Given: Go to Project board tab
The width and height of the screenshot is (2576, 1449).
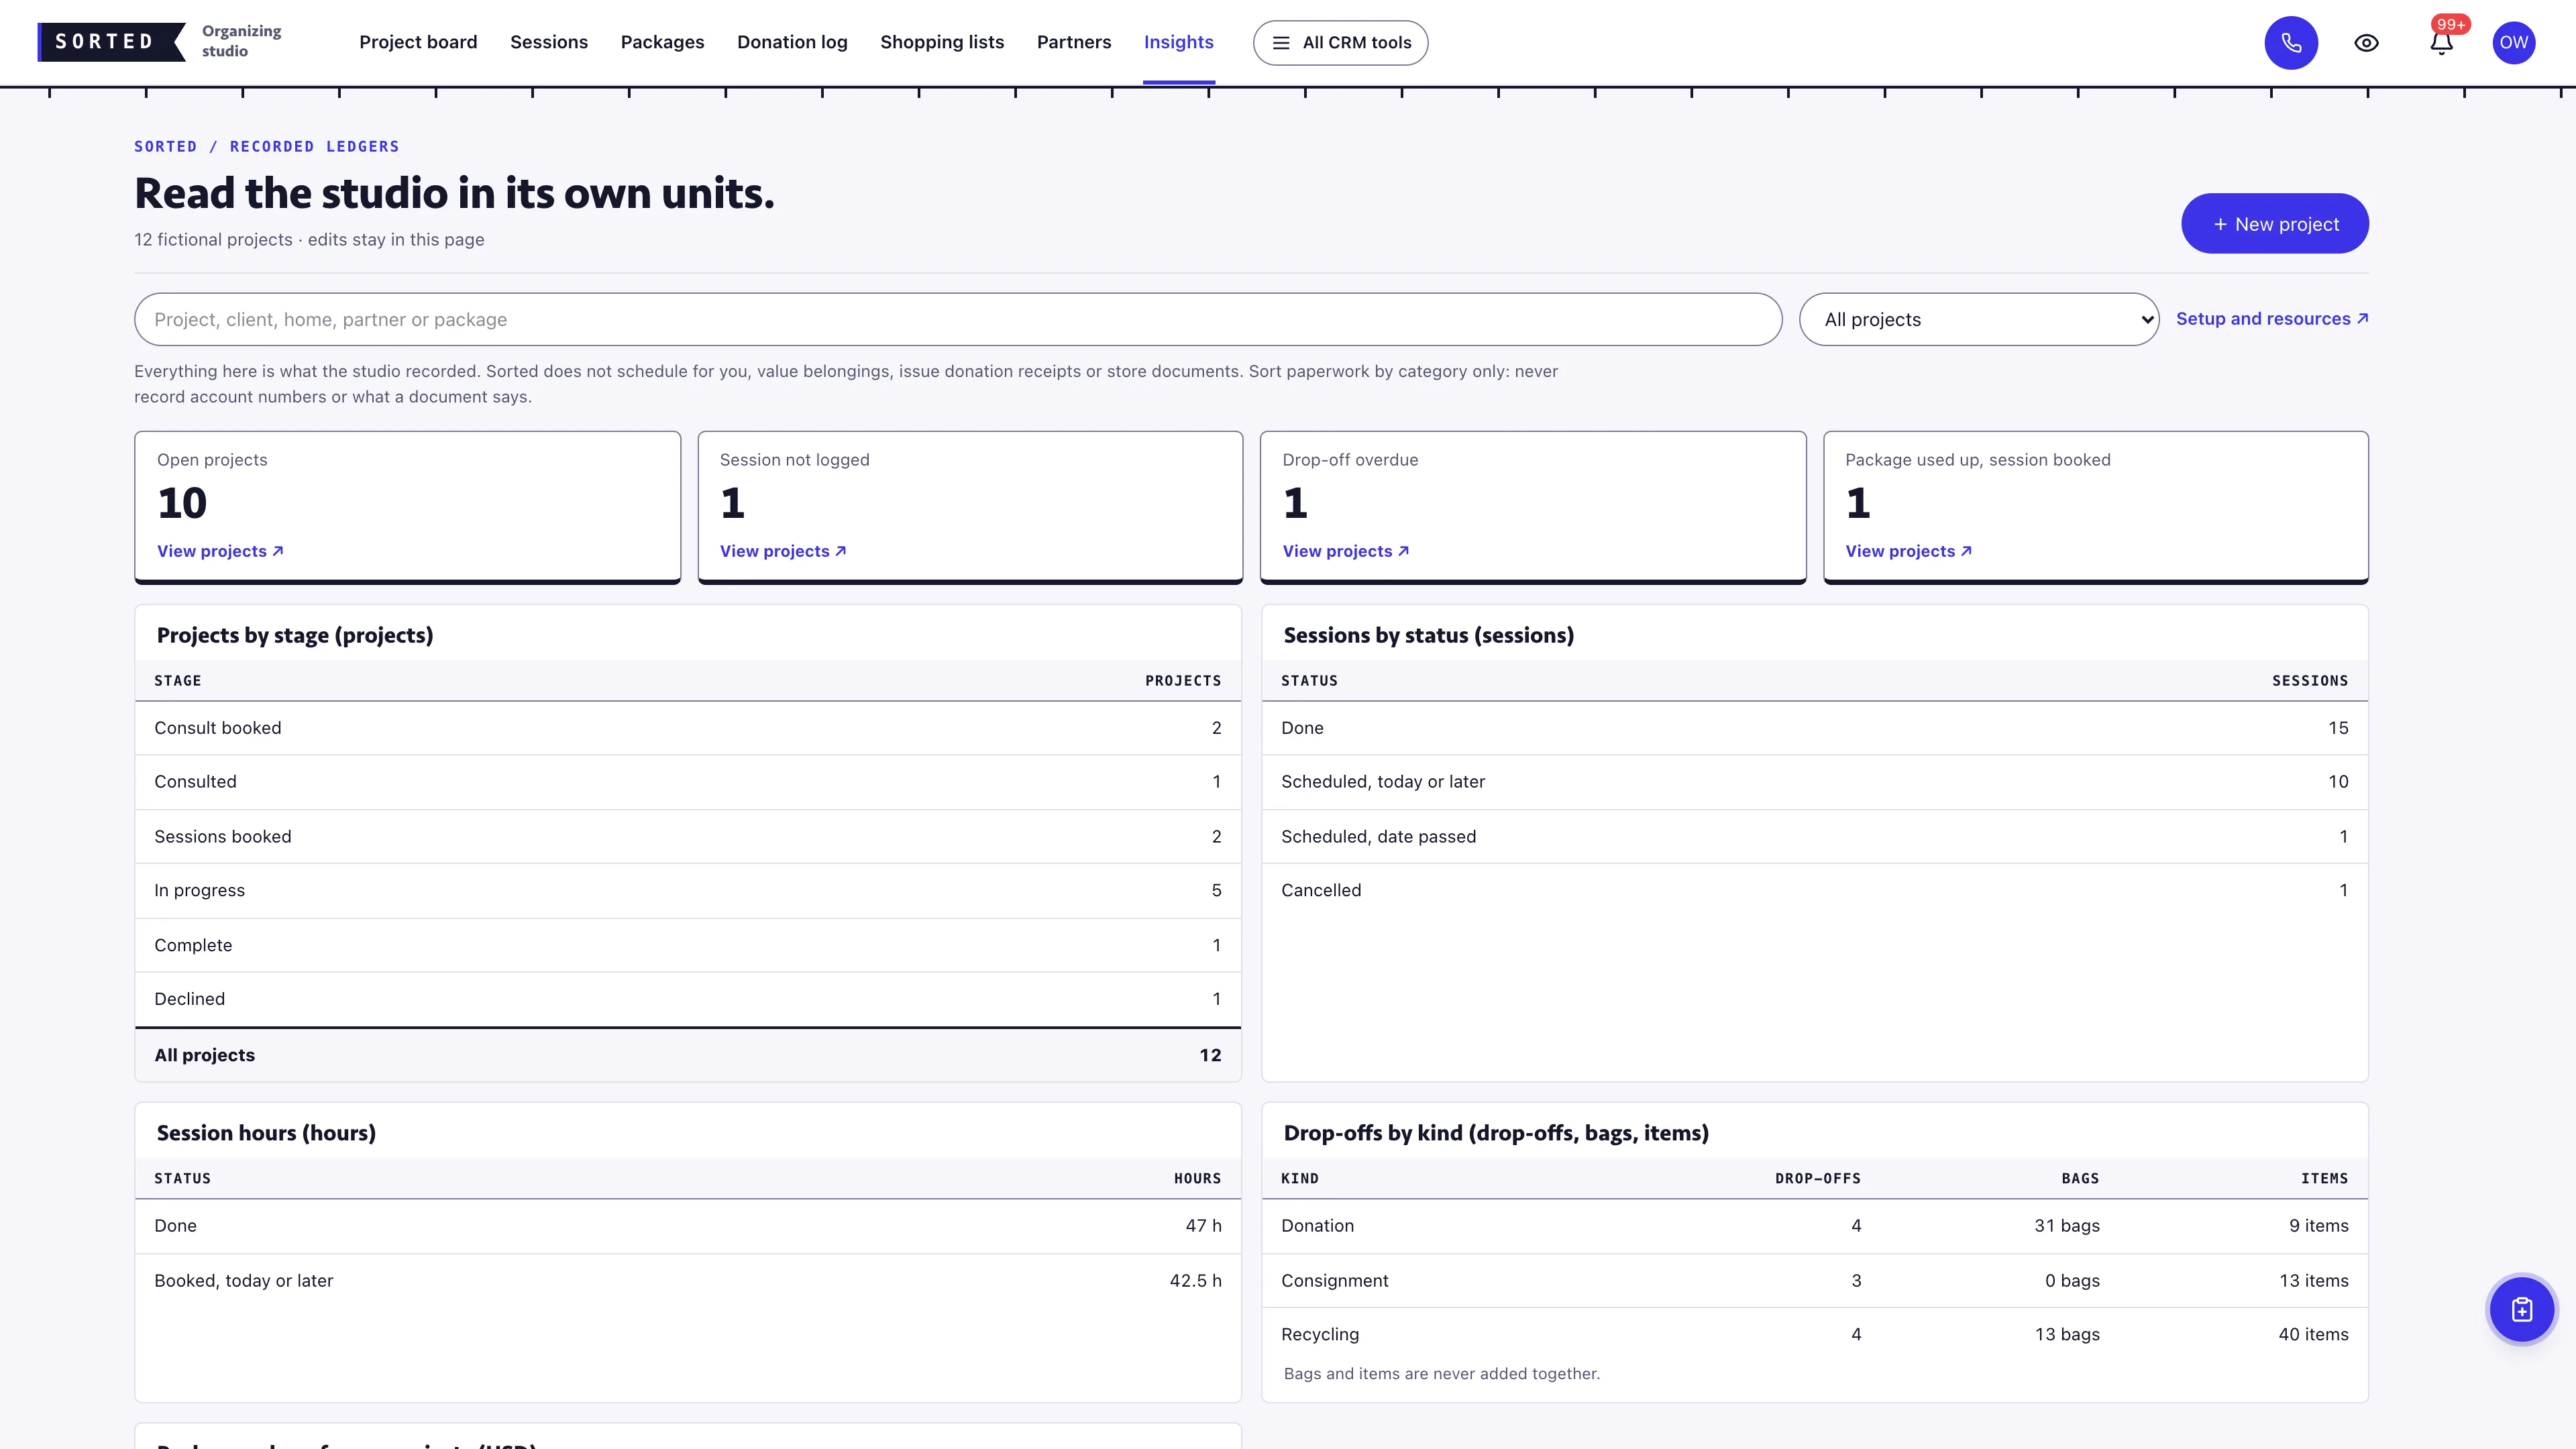Looking at the screenshot, I should [418, 42].
